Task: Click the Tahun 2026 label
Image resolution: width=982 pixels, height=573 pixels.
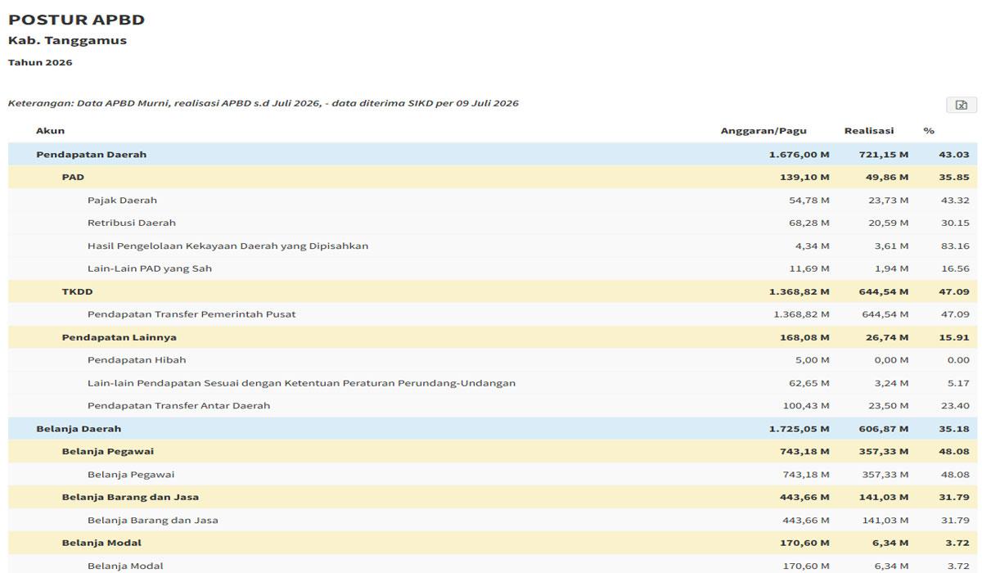Action: tap(40, 63)
